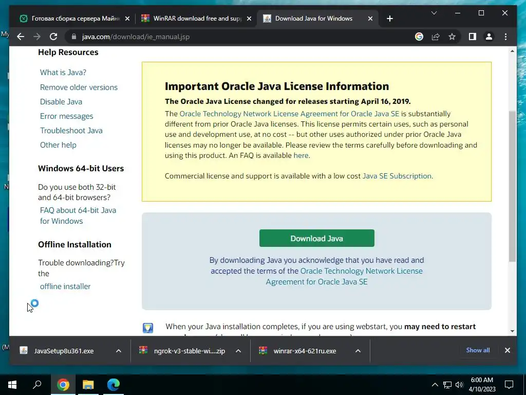The image size is (526, 395).
Task: Open FAQ about 64-bit Java for Windows
Action: click(x=78, y=216)
